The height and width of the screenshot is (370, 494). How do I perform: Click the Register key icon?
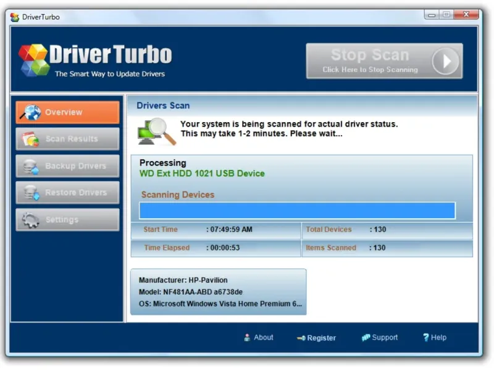301,338
